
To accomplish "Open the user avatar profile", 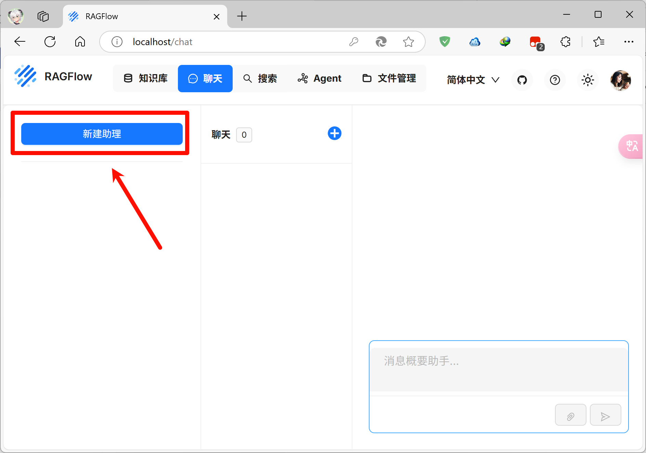I will click(620, 80).
